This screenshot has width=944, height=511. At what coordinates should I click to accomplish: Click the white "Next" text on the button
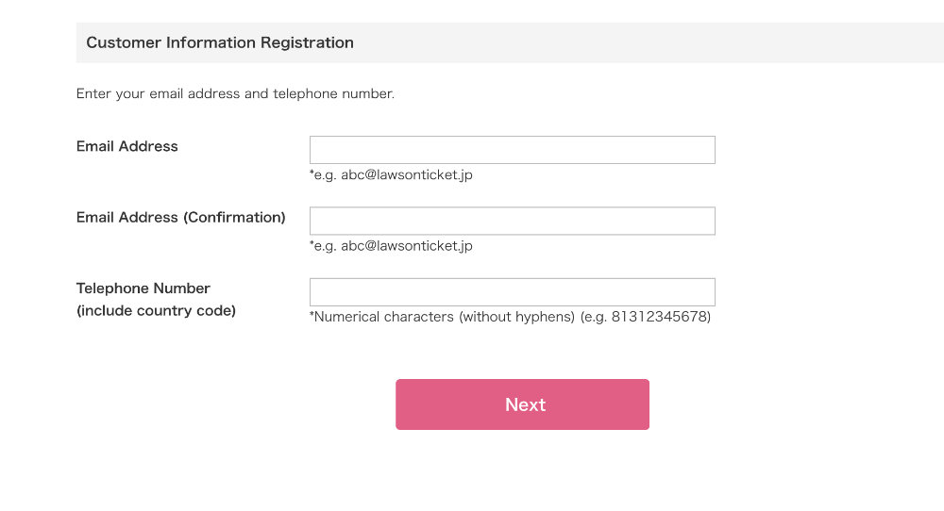click(525, 404)
